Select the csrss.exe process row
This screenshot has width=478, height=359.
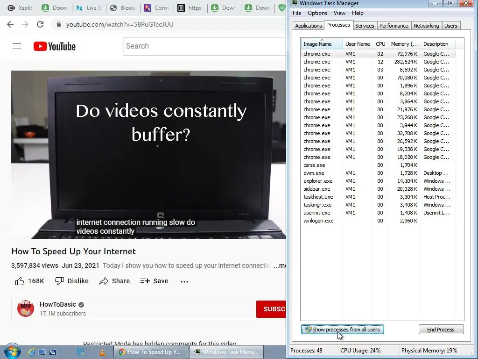coord(378,165)
